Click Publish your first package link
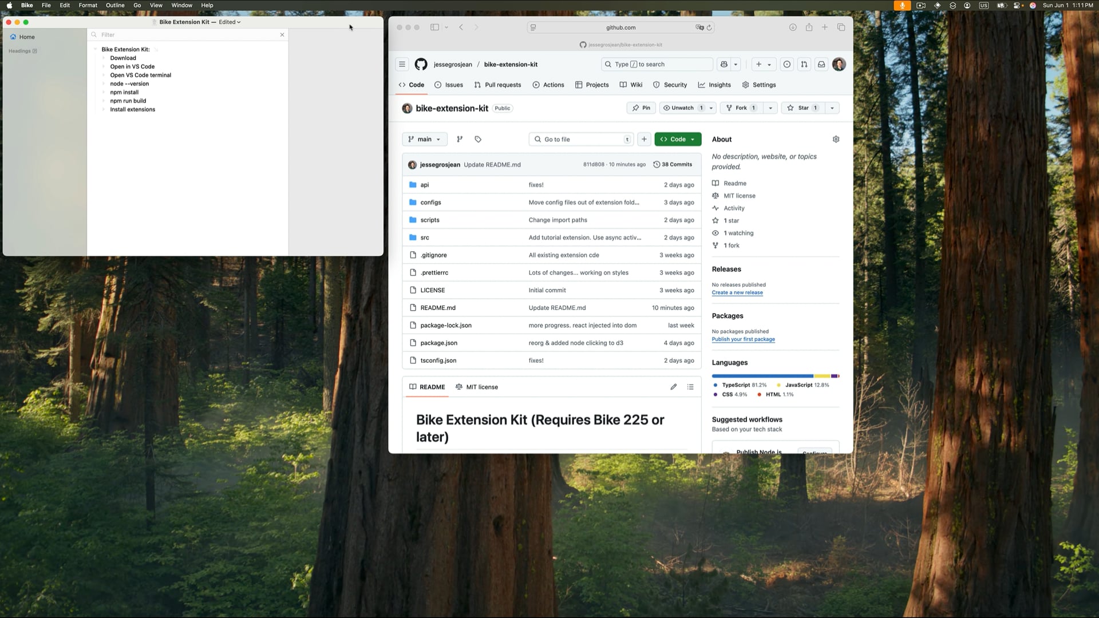Viewport: 1099px width, 618px height. coord(744,339)
